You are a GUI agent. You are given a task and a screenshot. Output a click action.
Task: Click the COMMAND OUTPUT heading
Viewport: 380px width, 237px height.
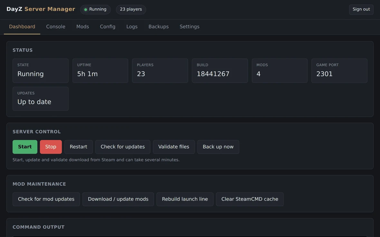click(x=39, y=227)
